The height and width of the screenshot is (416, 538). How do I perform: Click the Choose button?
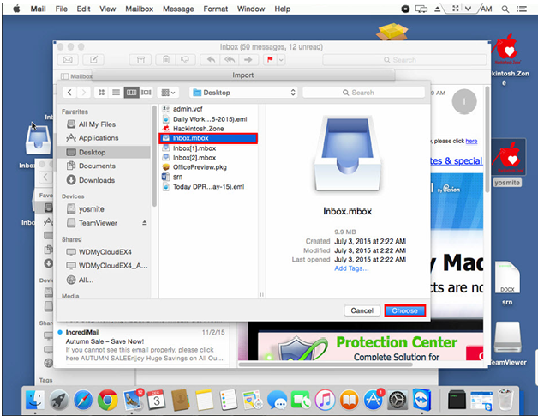404,310
